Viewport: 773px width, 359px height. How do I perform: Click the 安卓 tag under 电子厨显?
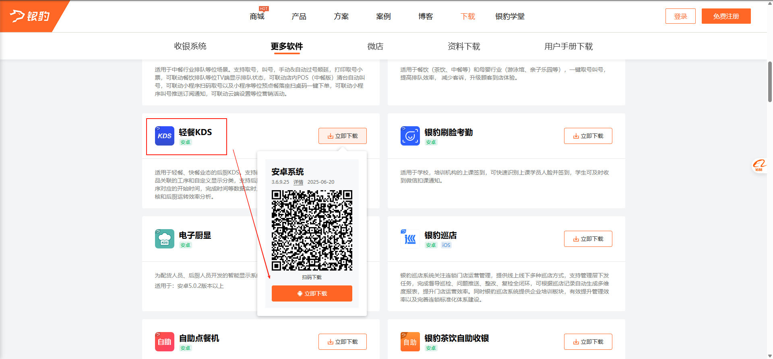(185, 245)
